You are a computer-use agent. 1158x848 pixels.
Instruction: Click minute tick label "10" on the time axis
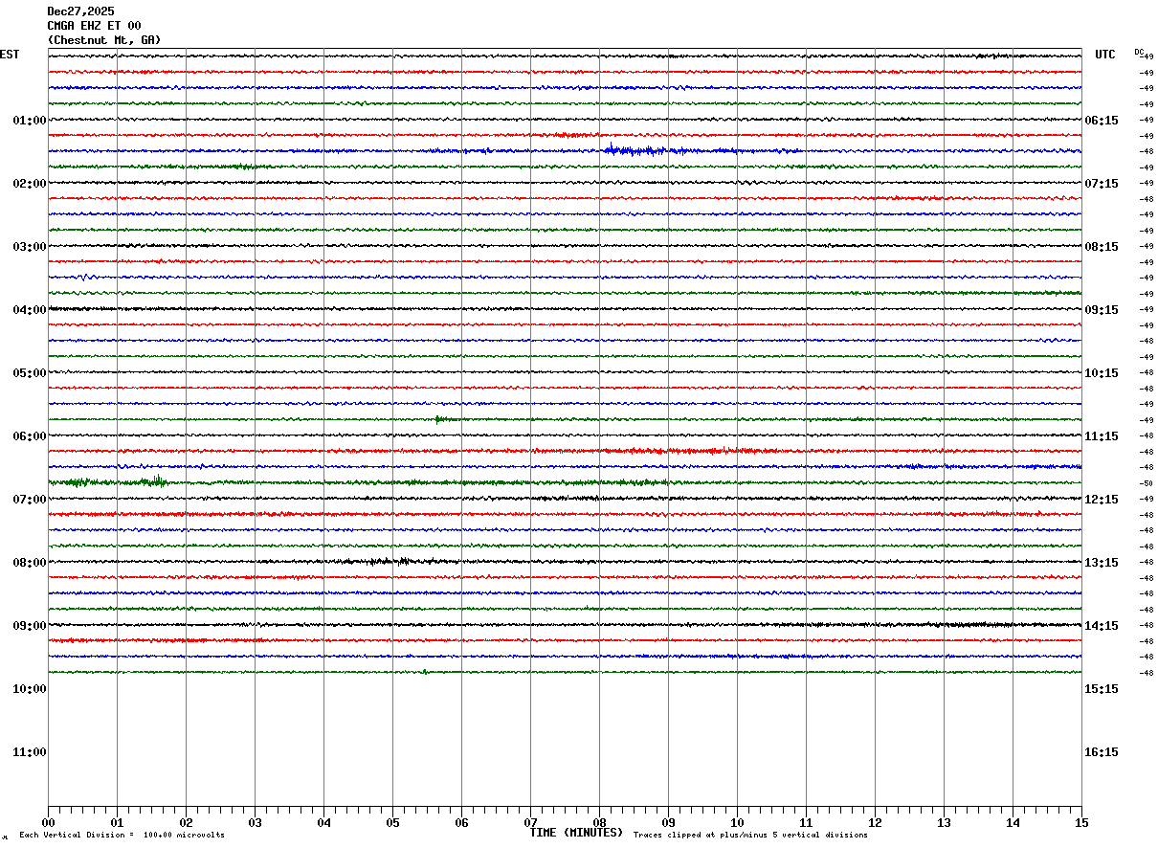point(737,822)
